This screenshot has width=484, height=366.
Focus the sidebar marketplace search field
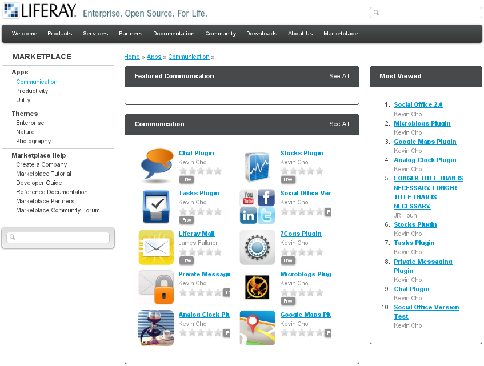click(x=58, y=237)
